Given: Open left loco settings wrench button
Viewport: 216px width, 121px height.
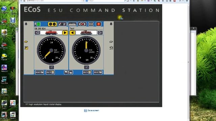Looking at the screenshot, I should (x=52, y=67).
